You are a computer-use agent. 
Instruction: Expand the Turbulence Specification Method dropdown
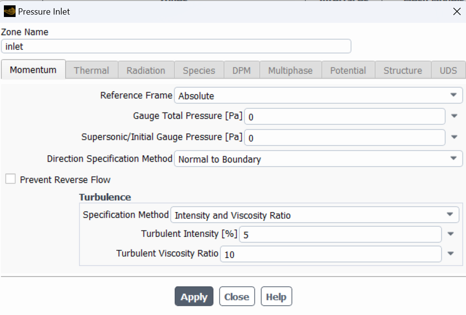pos(315,215)
